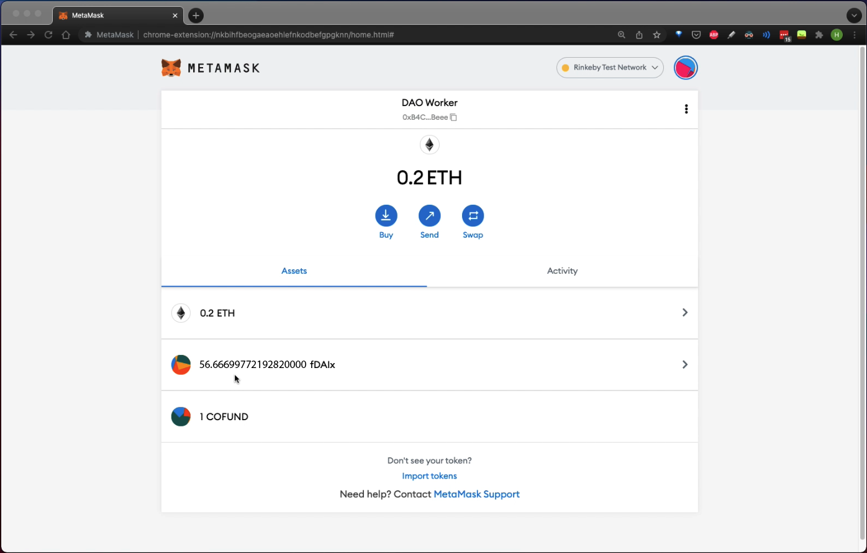The width and height of the screenshot is (867, 553).
Task: Click the METAMASK wordmark text
Action: click(x=224, y=68)
